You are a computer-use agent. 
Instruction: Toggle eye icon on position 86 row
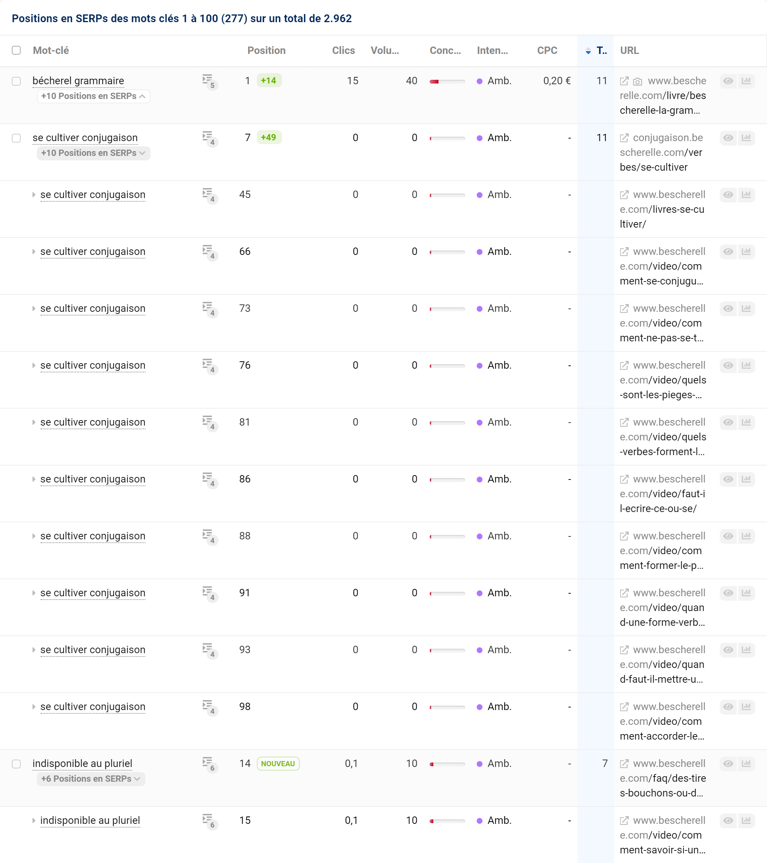click(x=728, y=479)
